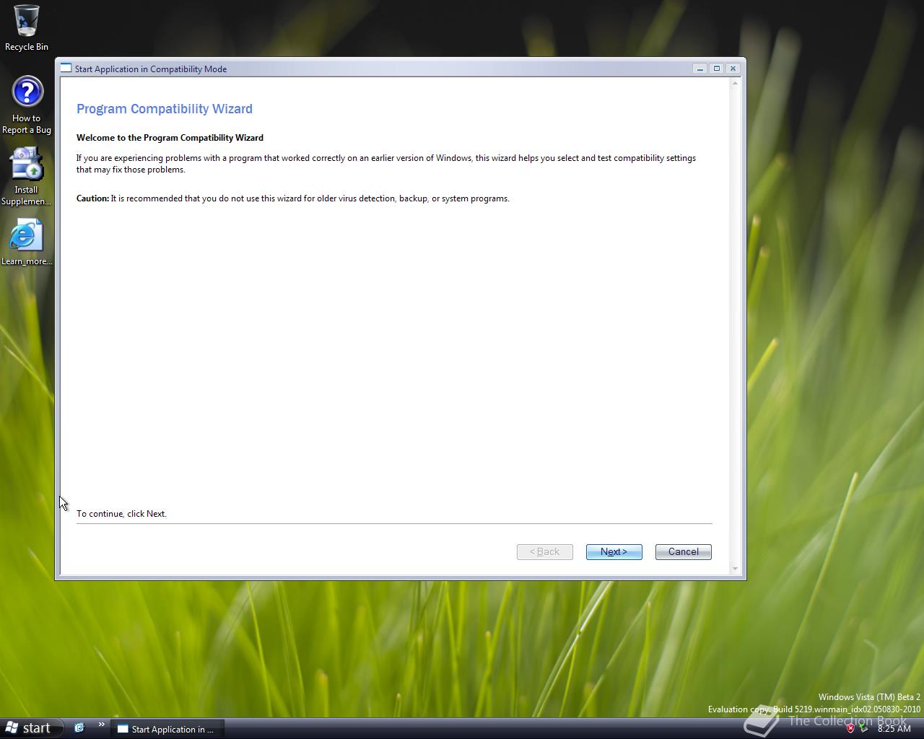Click the Safely Remove Hardware tray icon
This screenshot has height=739, width=924.
[863, 728]
